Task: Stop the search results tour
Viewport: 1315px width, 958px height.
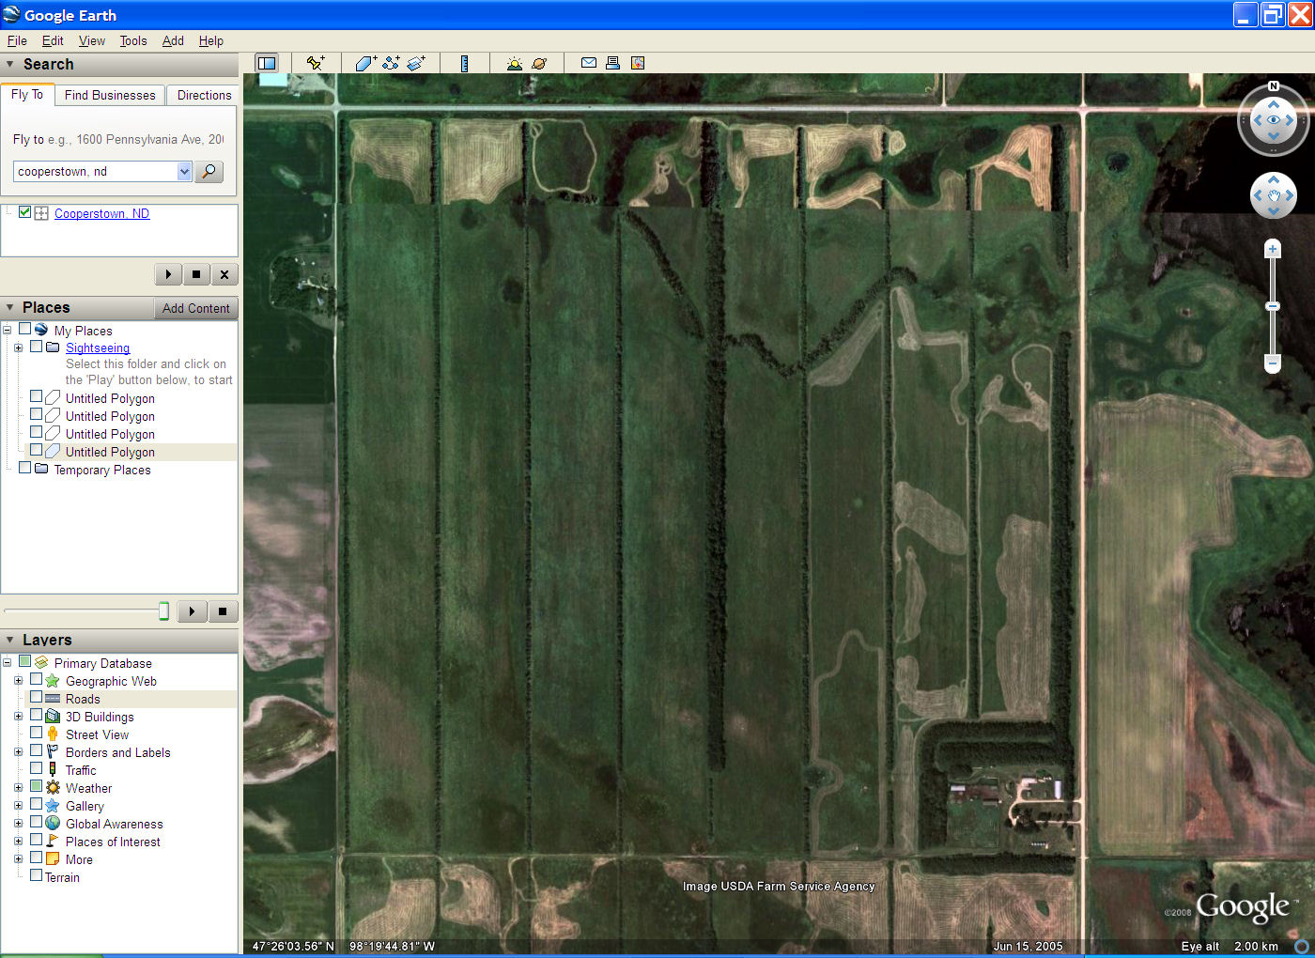Action: (196, 274)
